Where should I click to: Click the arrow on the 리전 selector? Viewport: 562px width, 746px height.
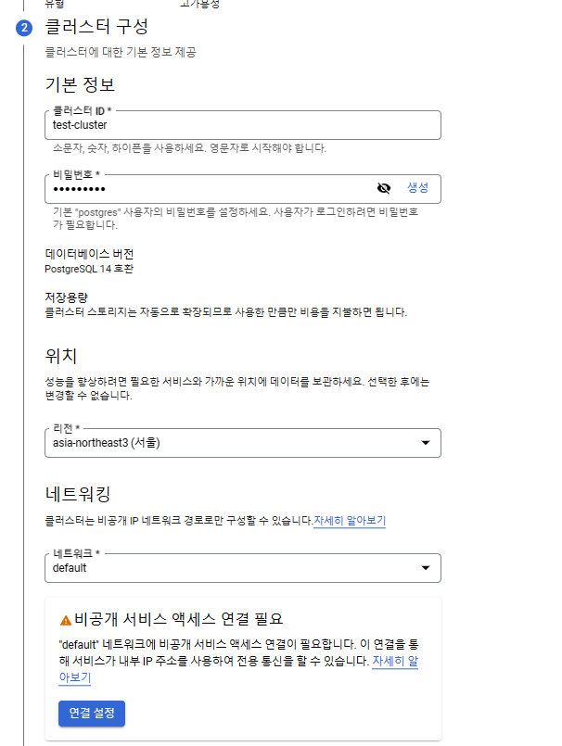pyautogui.click(x=426, y=443)
